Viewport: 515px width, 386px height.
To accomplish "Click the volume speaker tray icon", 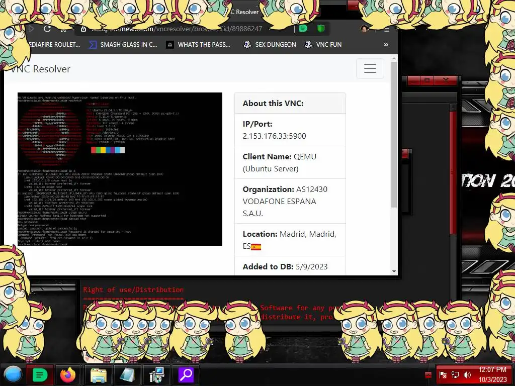I will (x=467, y=375).
